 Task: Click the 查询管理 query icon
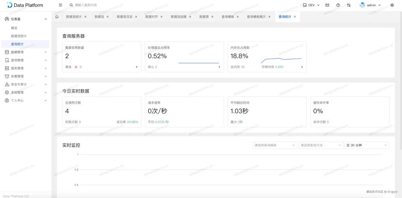[x=7, y=60]
